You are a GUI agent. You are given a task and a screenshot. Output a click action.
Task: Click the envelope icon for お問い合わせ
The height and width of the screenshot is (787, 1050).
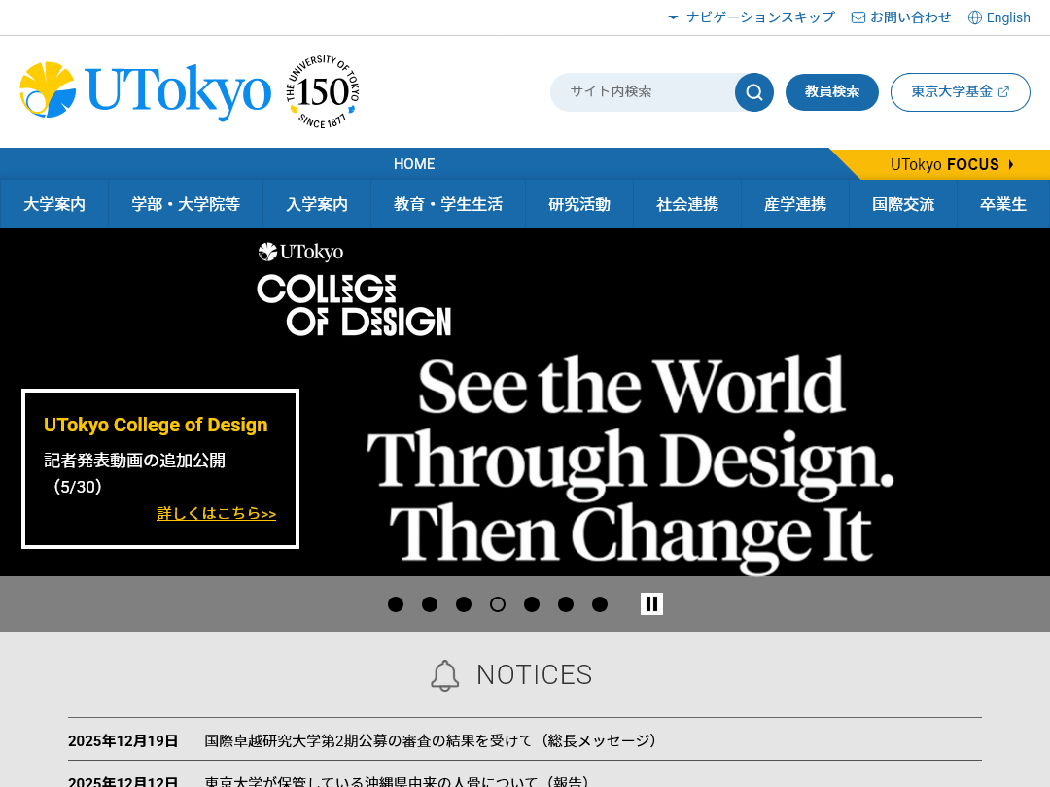tap(858, 17)
